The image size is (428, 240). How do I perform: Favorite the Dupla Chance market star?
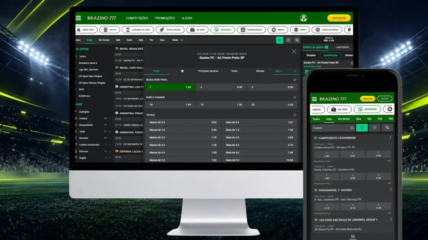[x=295, y=97]
